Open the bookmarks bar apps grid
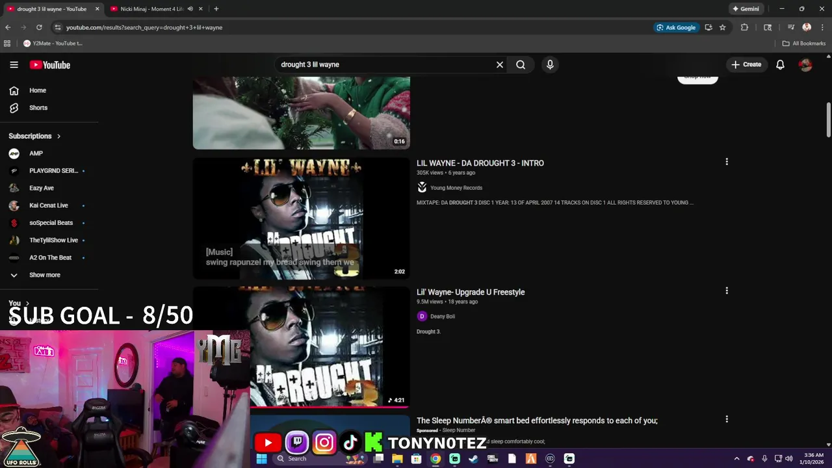The width and height of the screenshot is (832, 468). (7, 44)
